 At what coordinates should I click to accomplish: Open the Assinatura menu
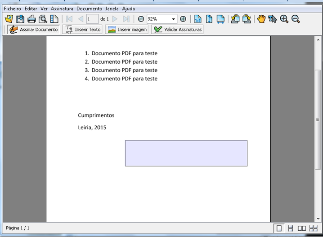(62, 9)
